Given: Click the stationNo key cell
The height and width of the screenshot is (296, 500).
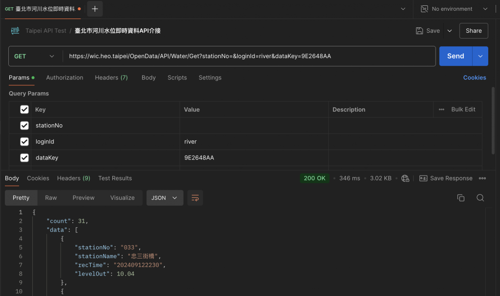Looking at the screenshot, I should pos(105,125).
